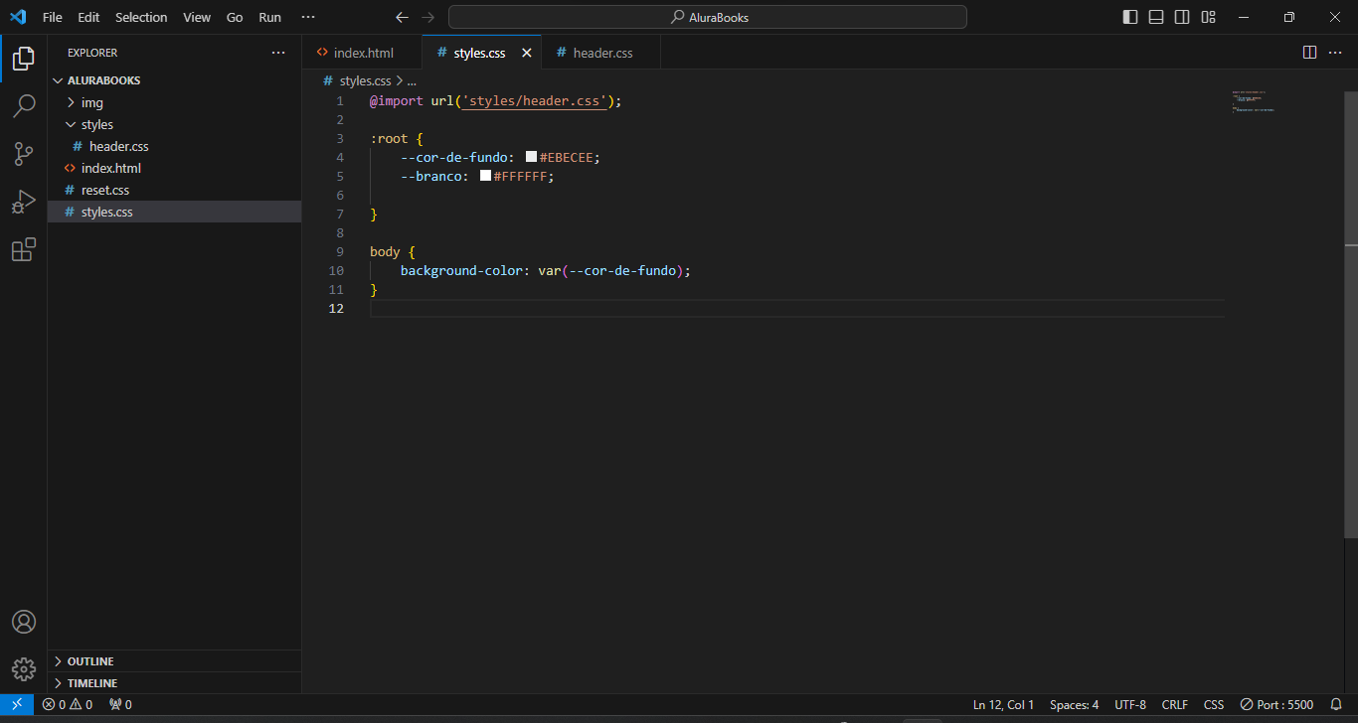Open the Manage gear icon
Viewport: 1358px width, 723px height.
tap(24, 669)
